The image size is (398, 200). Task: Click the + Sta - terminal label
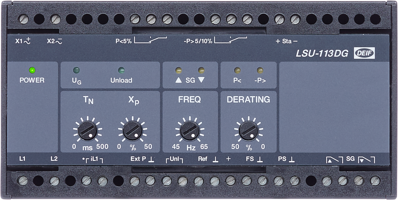pyautogui.click(x=286, y=41)
